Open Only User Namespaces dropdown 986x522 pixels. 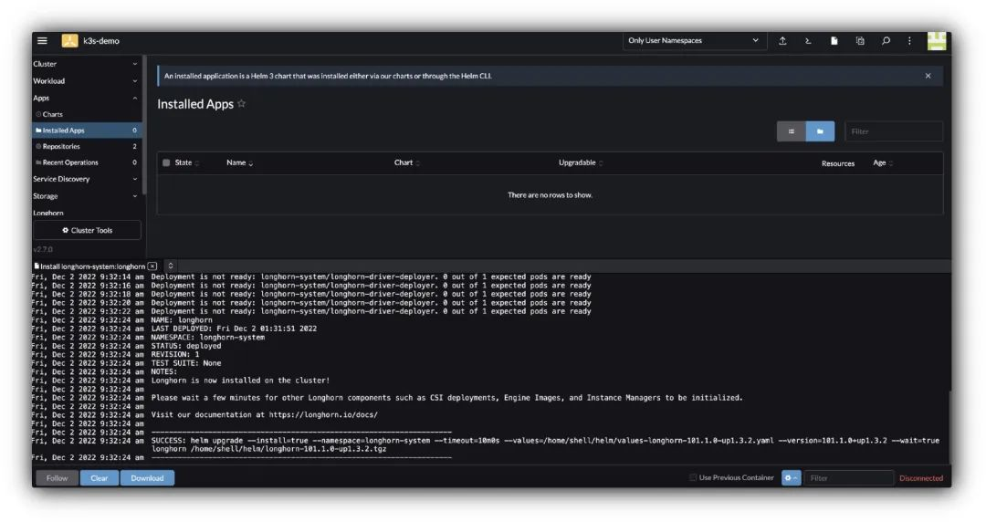pos(693,41)
